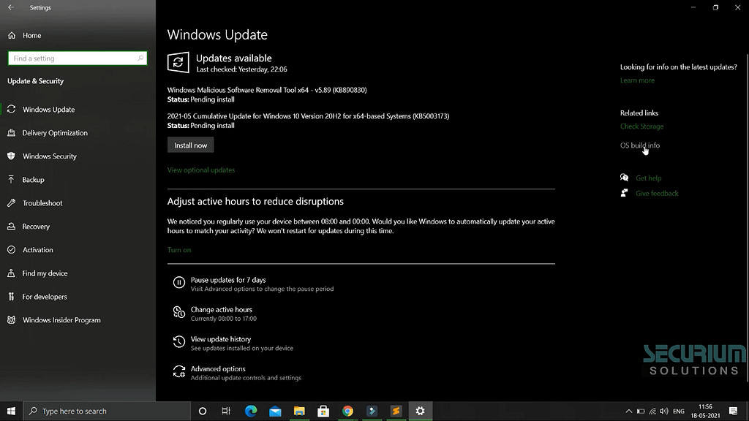The height and width of the screenshot is (421, 749).
Task: Click Turn on for active hours
Action: (179, 250)
